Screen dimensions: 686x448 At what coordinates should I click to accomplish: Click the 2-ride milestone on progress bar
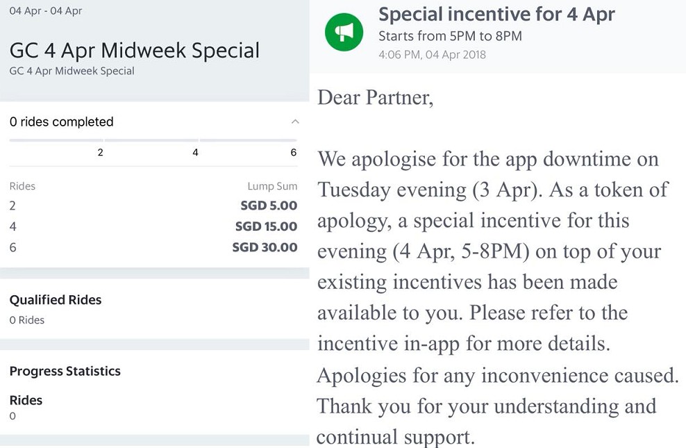click(x=101, y=152)
